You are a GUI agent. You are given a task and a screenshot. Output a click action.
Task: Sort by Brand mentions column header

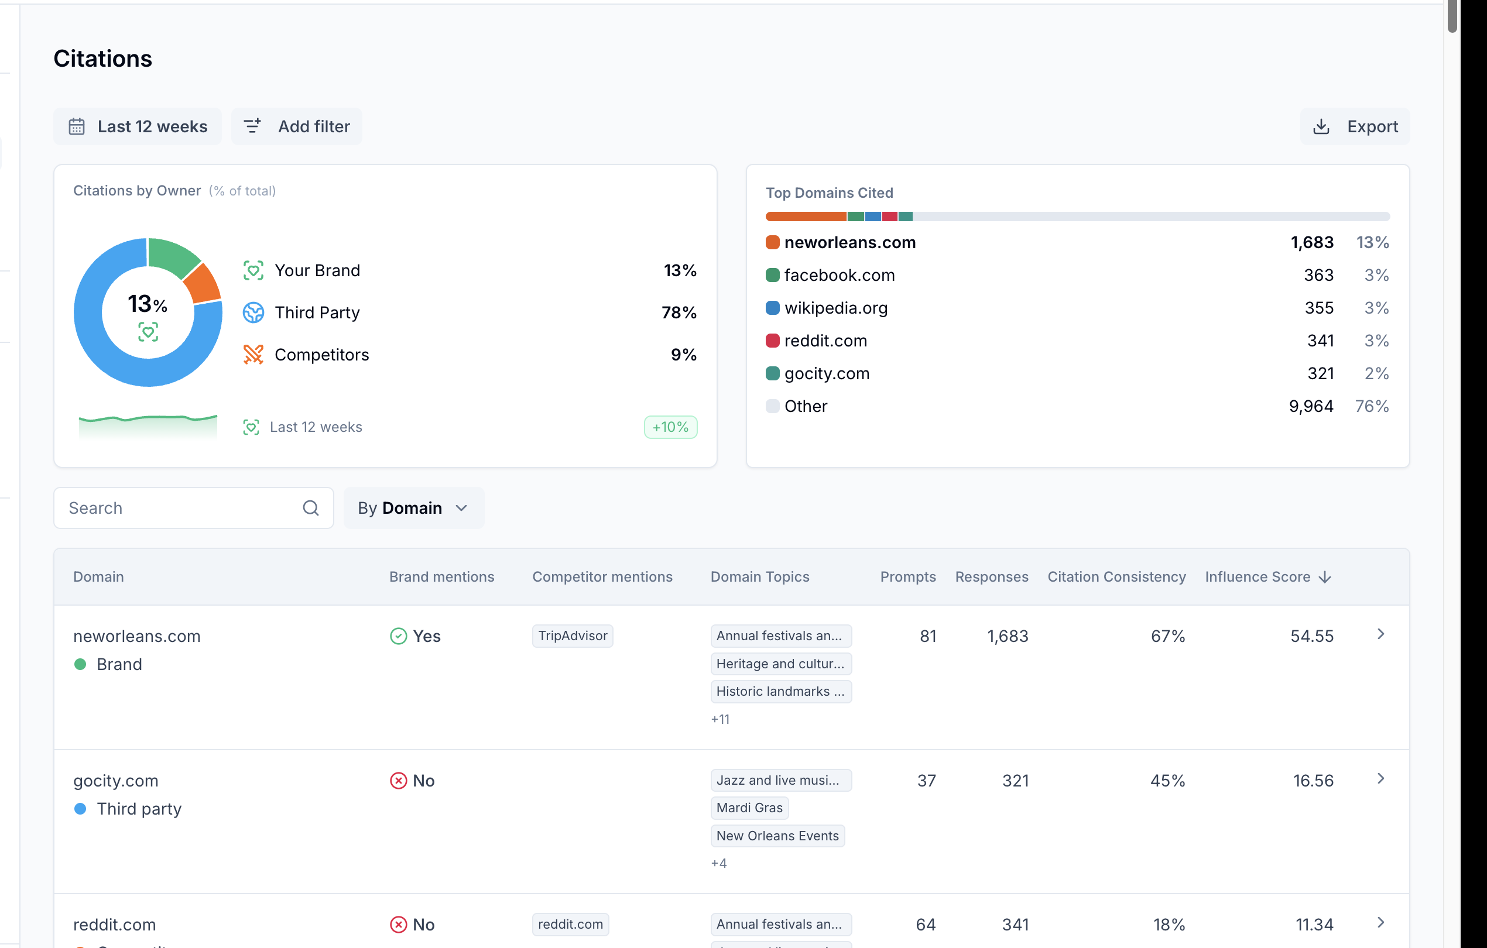[441, 576]
